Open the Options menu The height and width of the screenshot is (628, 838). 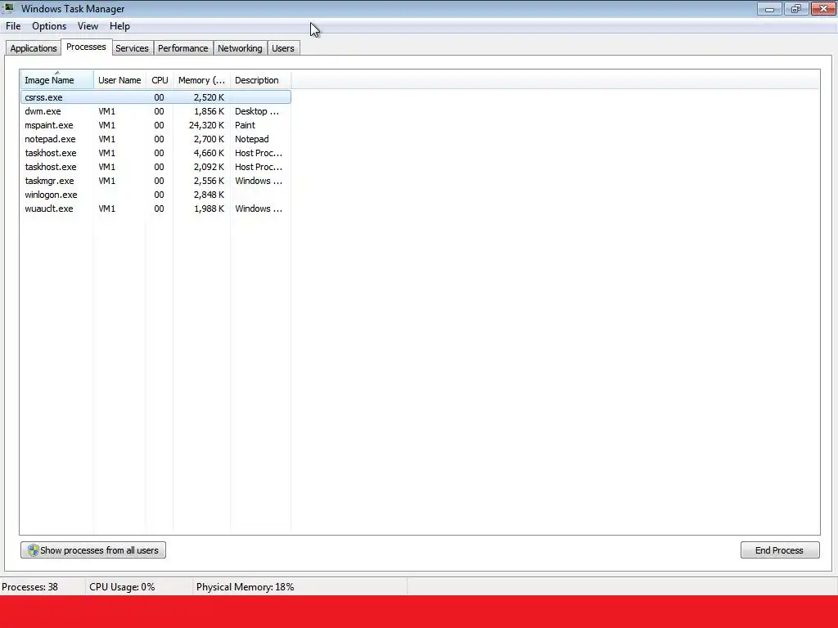click(49, 26)
